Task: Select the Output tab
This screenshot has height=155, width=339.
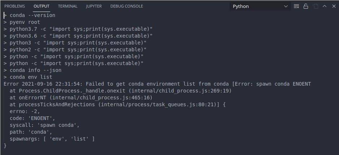Action: pyautogui.click(x=42, y=6)
